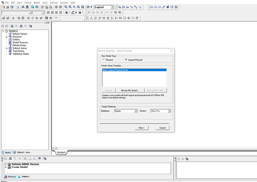Click the blue book help icon in Model Explorer
The width and height of the screenshot is (257, 182).
(x=30, y=26)
